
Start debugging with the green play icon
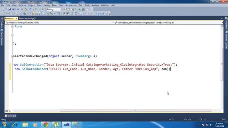43,9
